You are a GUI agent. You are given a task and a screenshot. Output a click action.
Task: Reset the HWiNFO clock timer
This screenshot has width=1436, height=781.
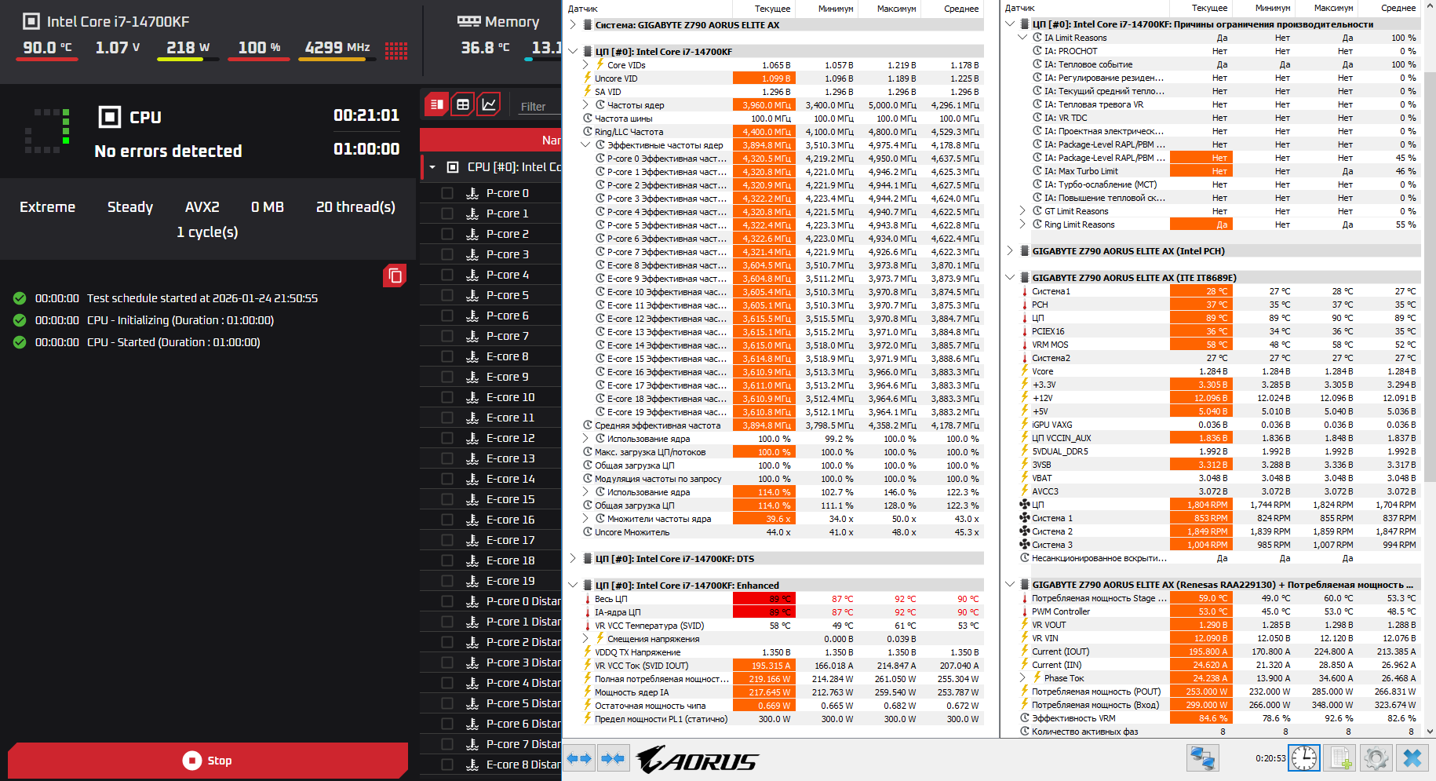[x=1304, y=758]
